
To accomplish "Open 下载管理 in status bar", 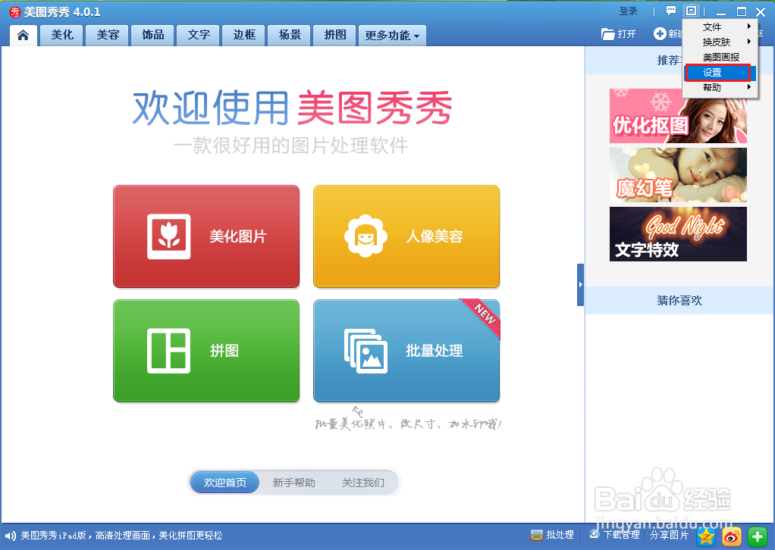I will point(615,535).
